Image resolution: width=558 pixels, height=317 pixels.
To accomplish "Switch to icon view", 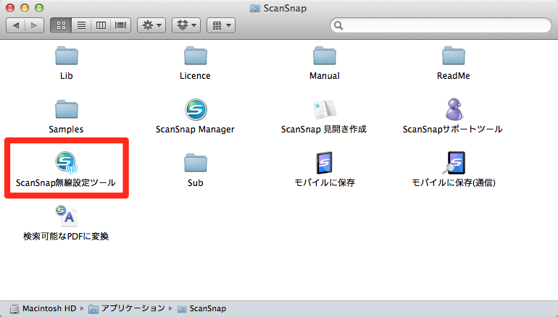I will click(x=61, y=25).
